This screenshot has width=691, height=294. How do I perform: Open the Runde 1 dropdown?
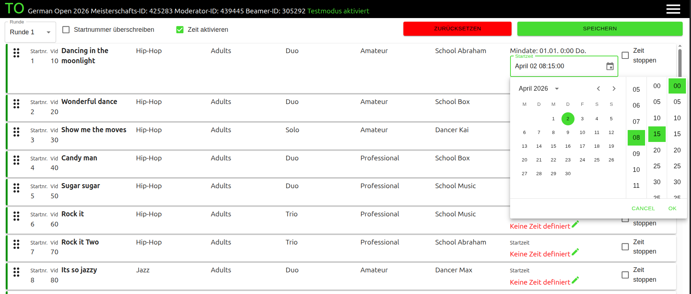[x=30, y=32]
